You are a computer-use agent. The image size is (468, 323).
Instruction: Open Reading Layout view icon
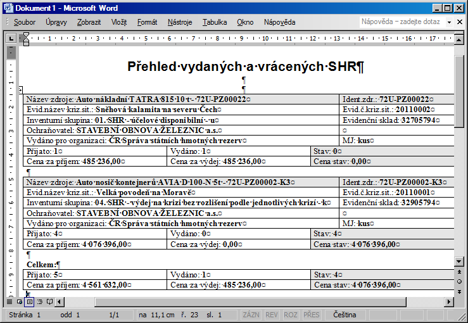pyautogui.click(x=49, y=302)
